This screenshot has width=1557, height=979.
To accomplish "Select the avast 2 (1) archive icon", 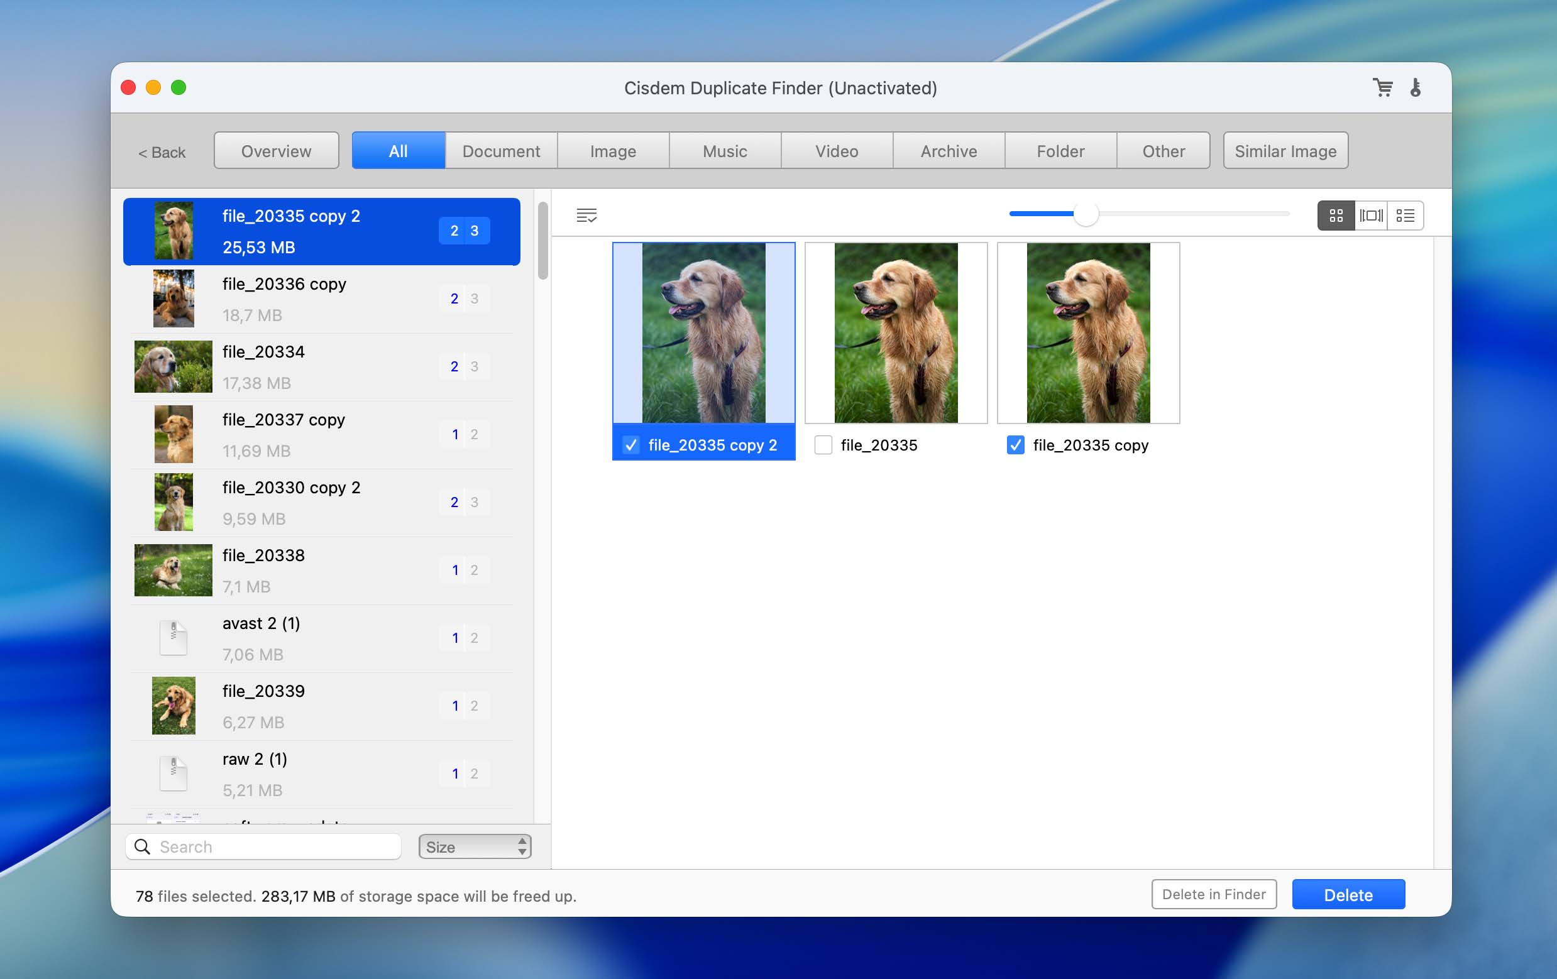I will (x=173, y=638).
